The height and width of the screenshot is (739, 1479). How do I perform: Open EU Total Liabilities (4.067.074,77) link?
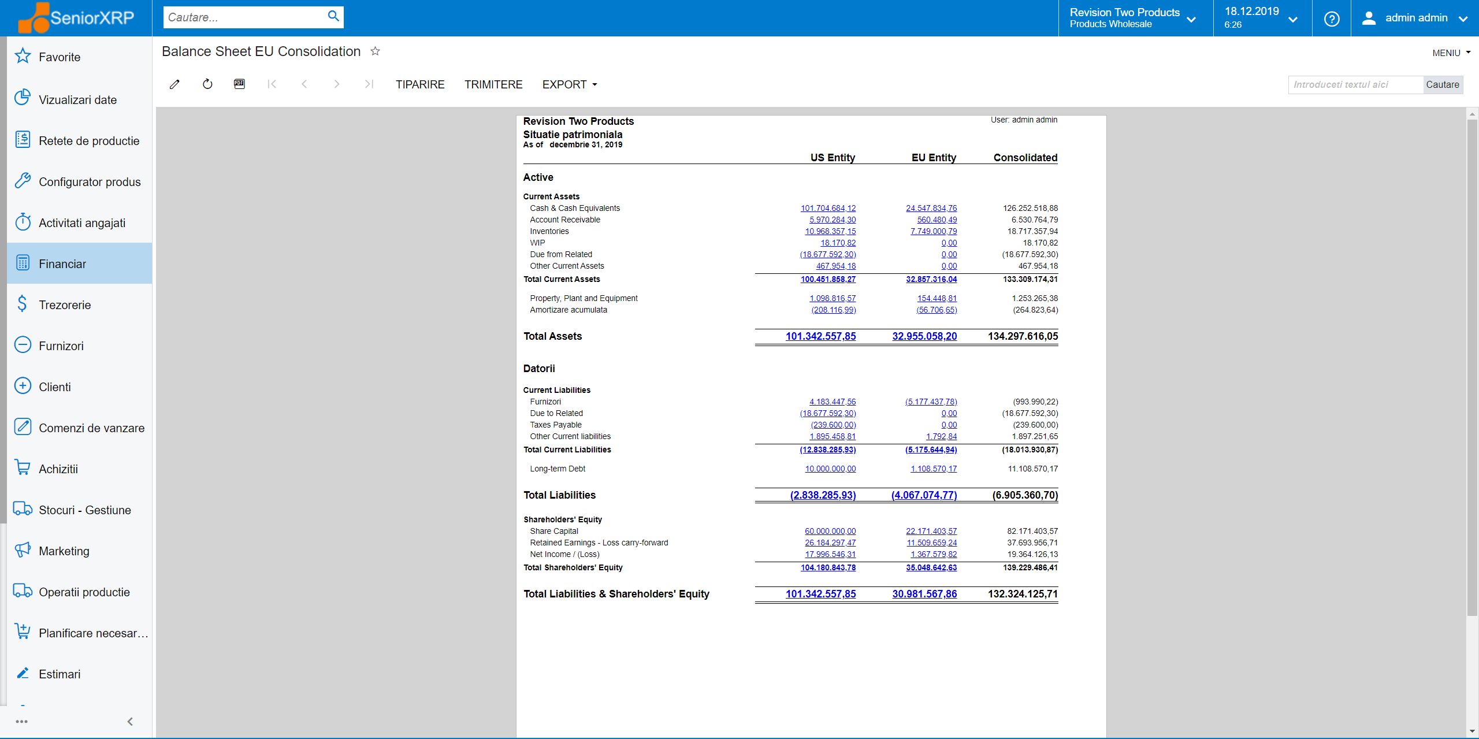[924, 495]
